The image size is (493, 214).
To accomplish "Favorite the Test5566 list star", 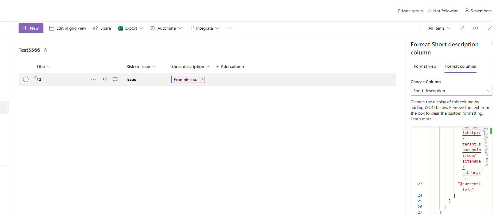I will (46, 50).
